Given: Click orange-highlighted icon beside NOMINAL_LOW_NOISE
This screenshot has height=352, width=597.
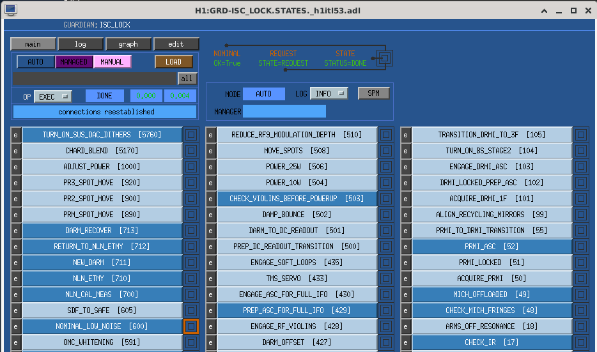Looking at the screenshot, I should pos(191,326).
